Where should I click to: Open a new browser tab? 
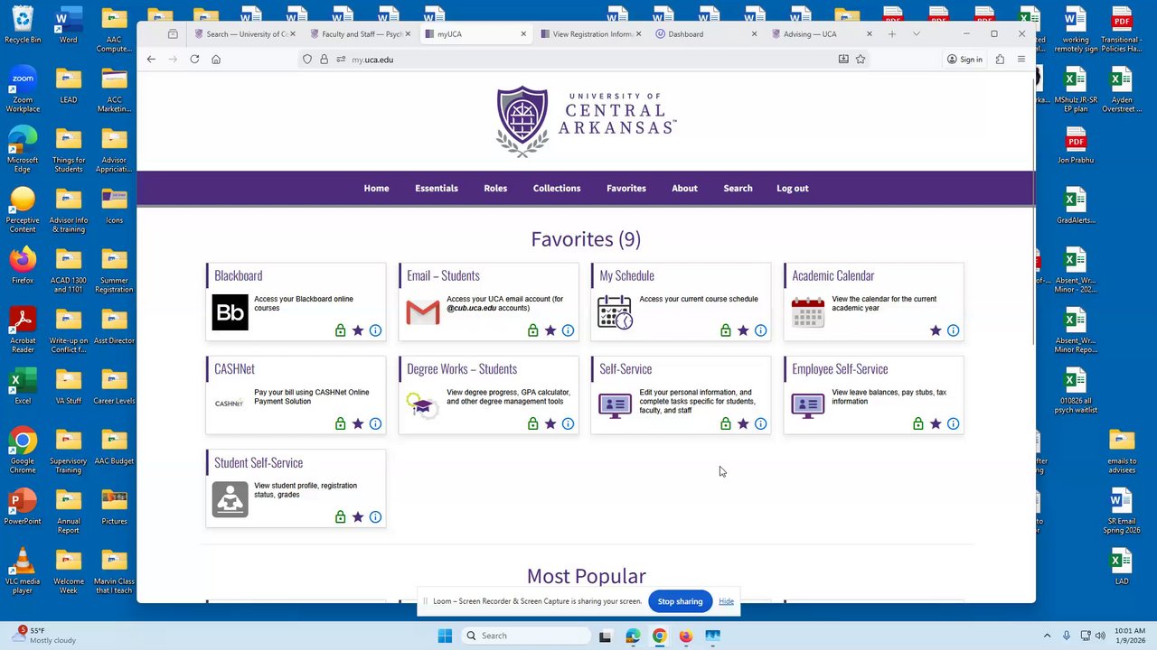(892, 34)
